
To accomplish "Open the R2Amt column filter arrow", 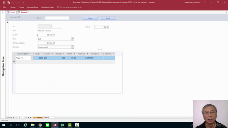I will tap(74, 54).
